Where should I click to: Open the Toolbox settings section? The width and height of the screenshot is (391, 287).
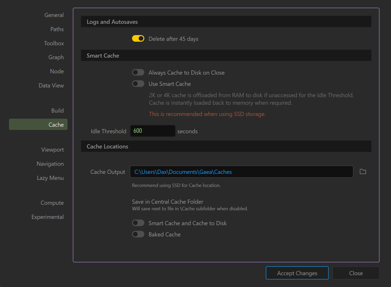pos(54,43)
